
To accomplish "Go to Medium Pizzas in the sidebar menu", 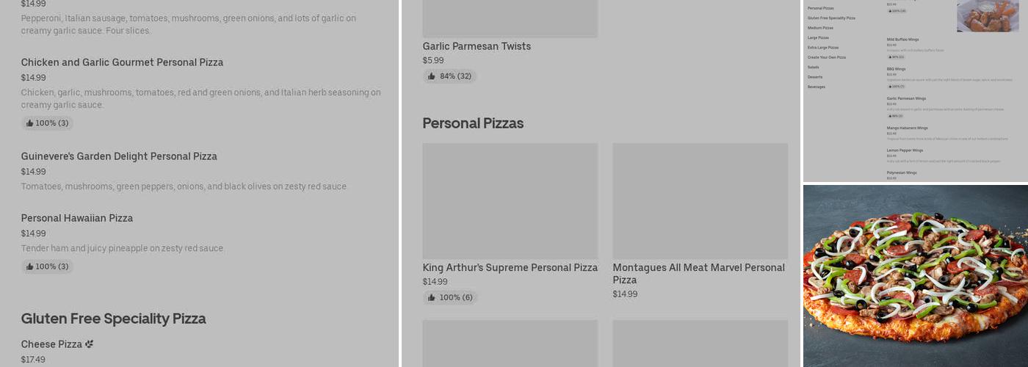I will (x=820, y=28).
